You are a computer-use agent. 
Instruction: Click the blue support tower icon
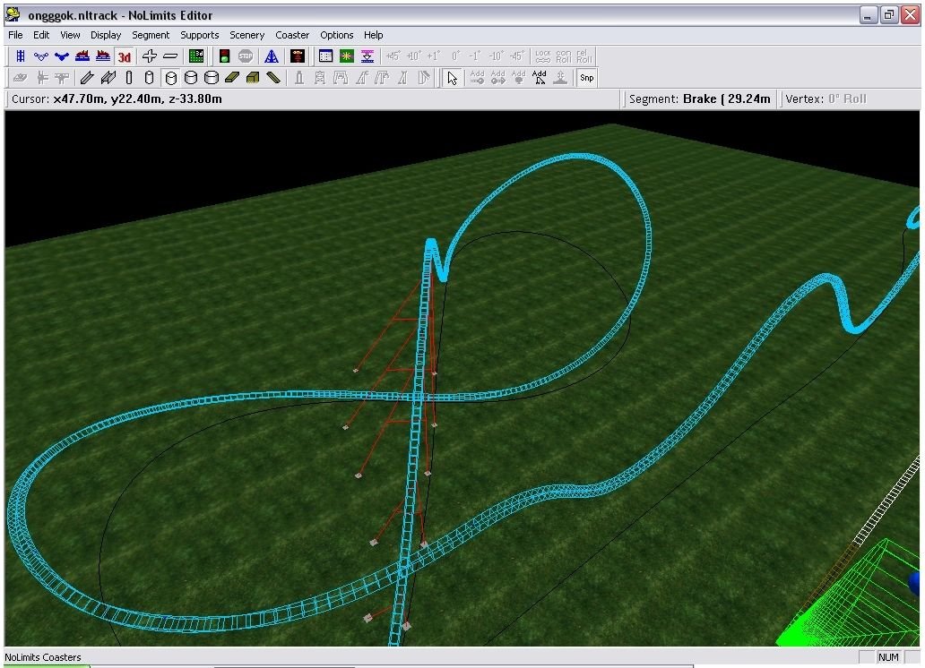(x=272, y=56)
